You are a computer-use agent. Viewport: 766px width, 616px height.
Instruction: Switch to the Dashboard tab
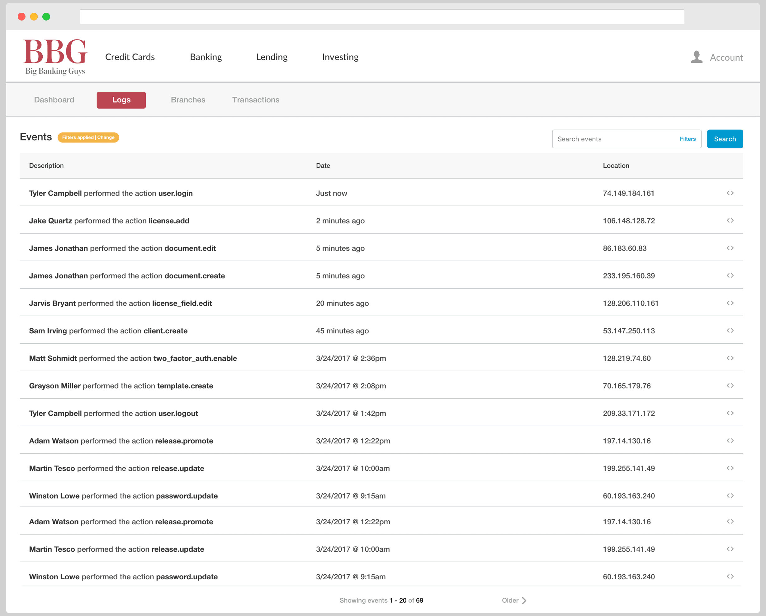(54, 100)
